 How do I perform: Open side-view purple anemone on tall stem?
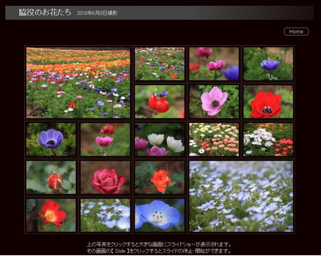pos(268,64)
